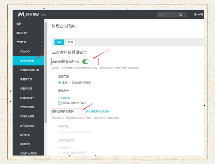Select the 安全管理 sidebar heading
Screen dimensions: 215x164
click(21, 42)
